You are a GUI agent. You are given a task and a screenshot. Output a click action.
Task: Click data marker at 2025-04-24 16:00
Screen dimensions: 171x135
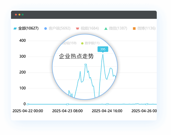click(x=107, y=104)
